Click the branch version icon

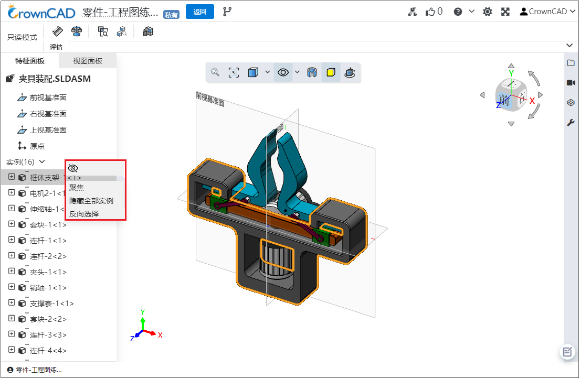tap(227, 12)
